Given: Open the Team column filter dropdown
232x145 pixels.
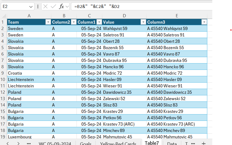Looking at the screenshot, I should tap(48, 22).
